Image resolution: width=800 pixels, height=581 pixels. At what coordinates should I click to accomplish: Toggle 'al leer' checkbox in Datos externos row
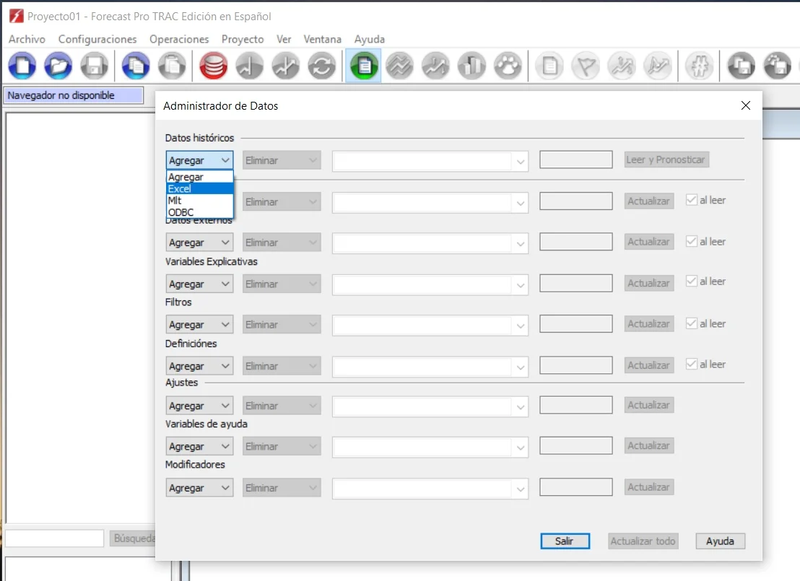(691, 241)
